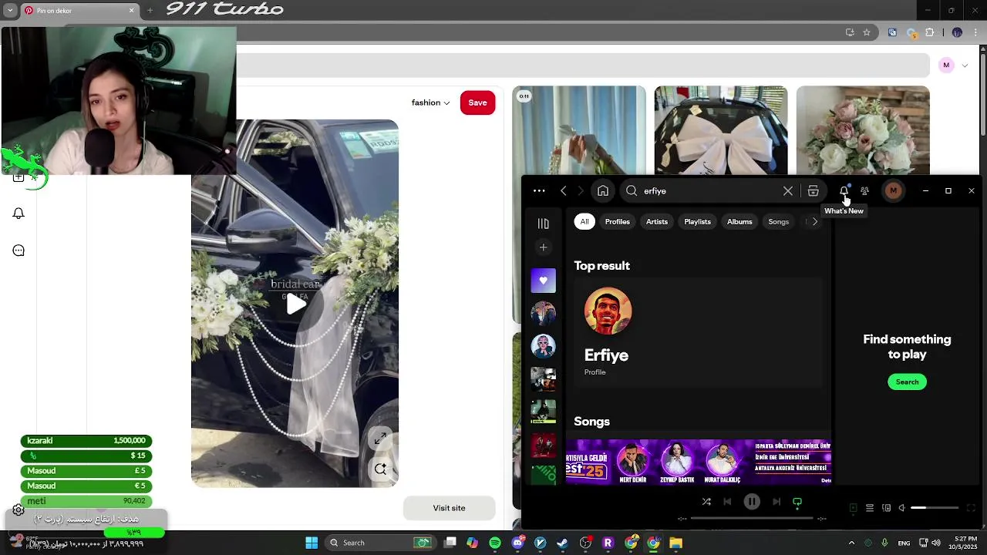Viewport: 987px width, 555px height.
Task: Open the Windows Start menu
Action: [312, 543]
